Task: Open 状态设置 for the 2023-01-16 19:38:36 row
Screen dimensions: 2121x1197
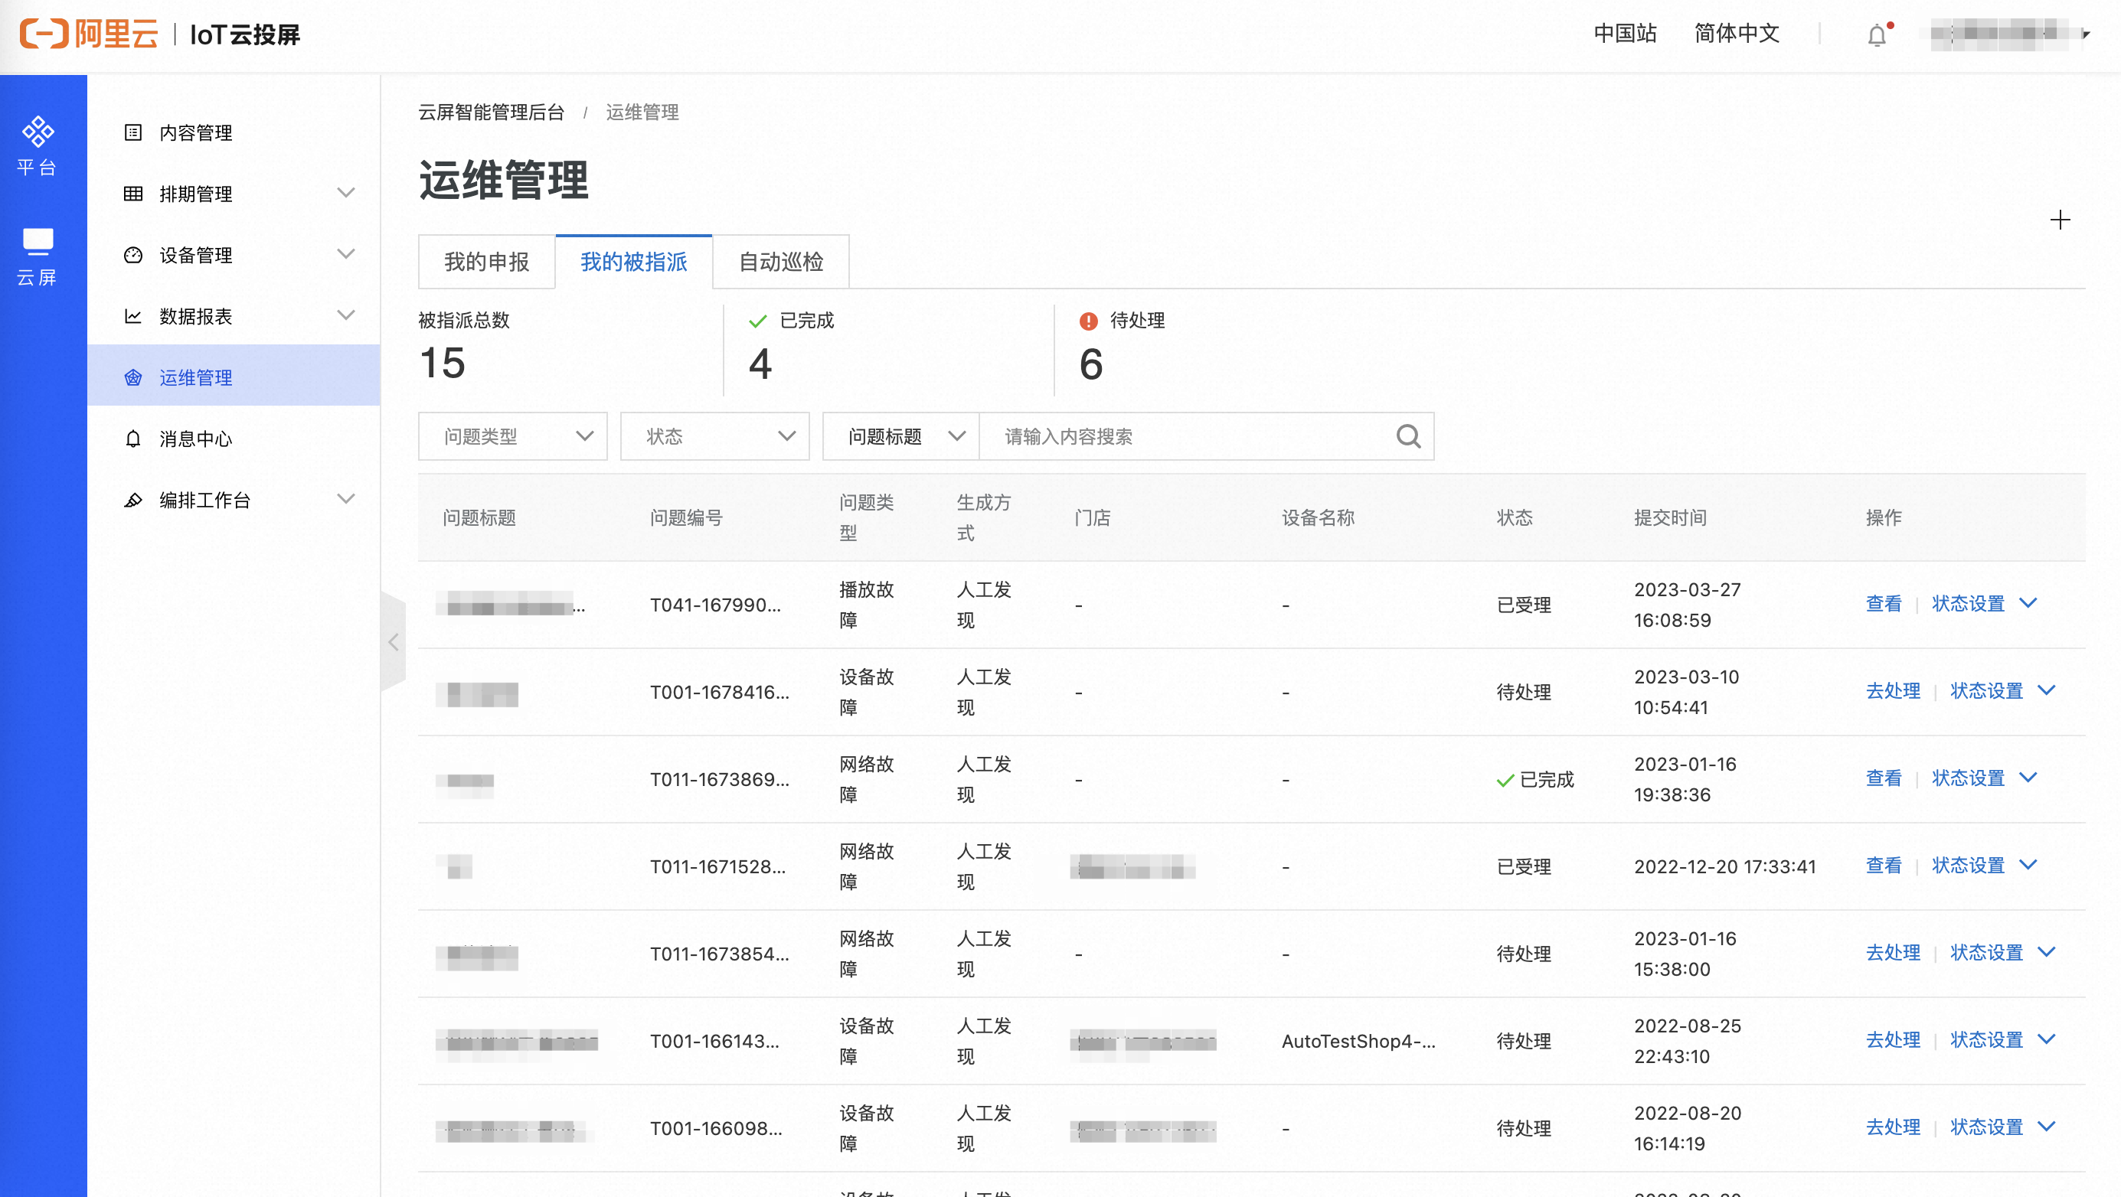Action: point(1984,778)
